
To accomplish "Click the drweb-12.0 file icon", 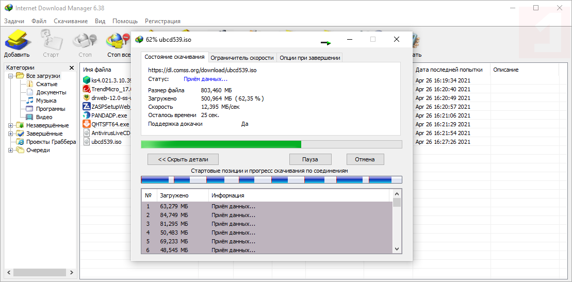I will (87, 97).
